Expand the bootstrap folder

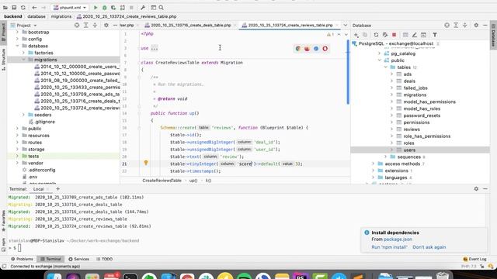tap(17, 33)
